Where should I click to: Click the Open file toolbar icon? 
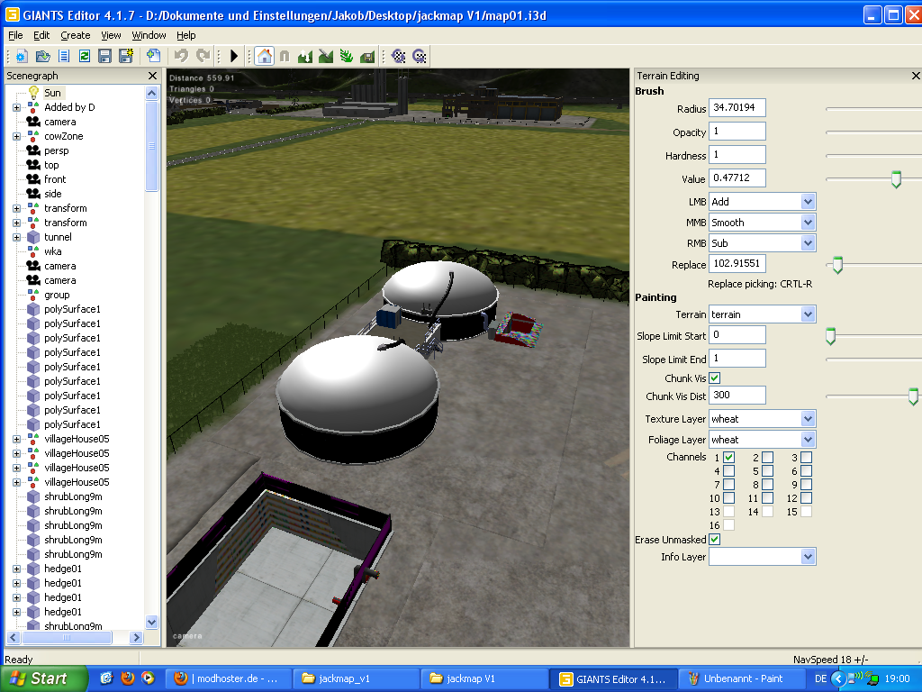(43, 57)
